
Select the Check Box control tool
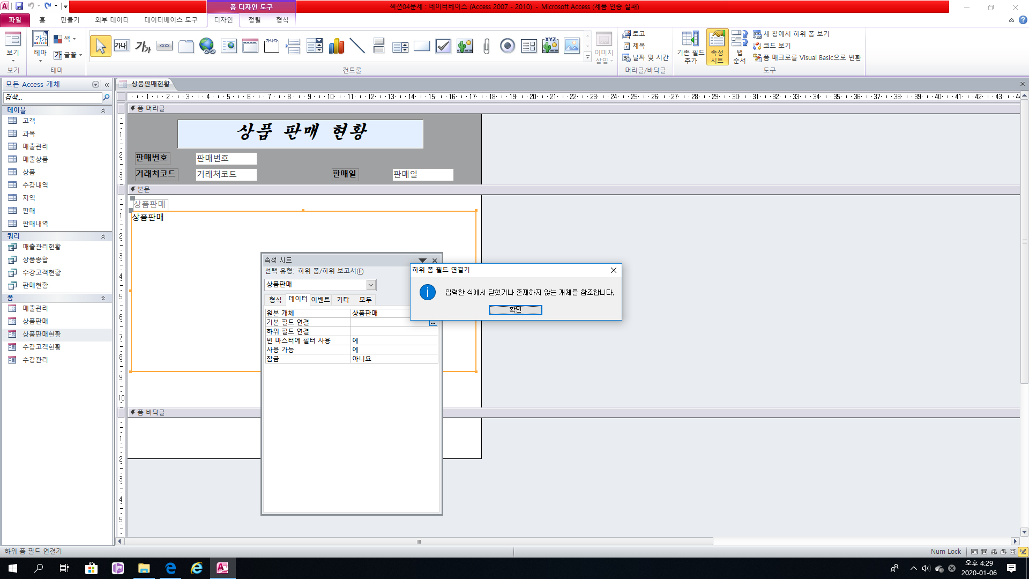[443, 46]
